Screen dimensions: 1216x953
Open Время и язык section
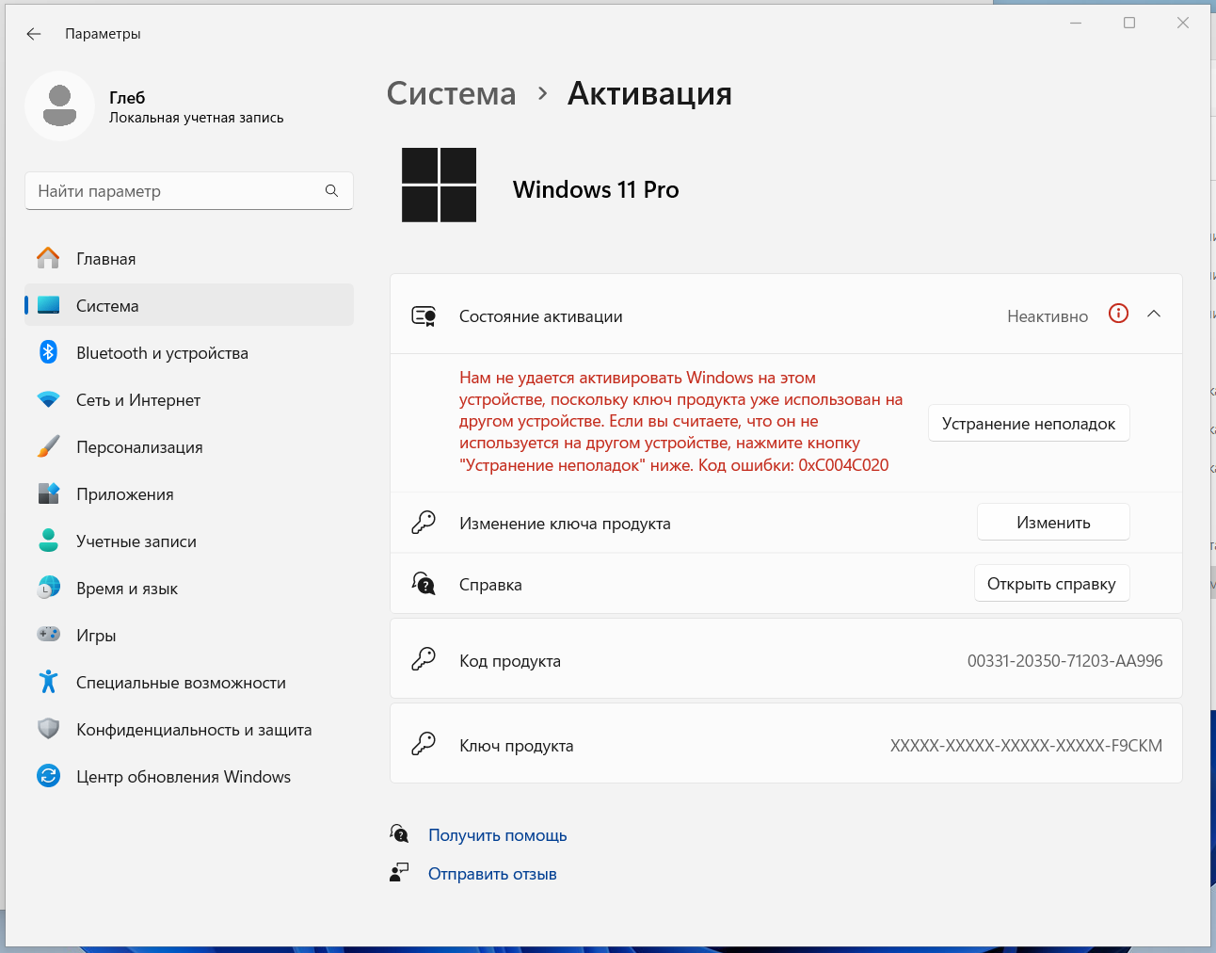(x=189, y=588)
